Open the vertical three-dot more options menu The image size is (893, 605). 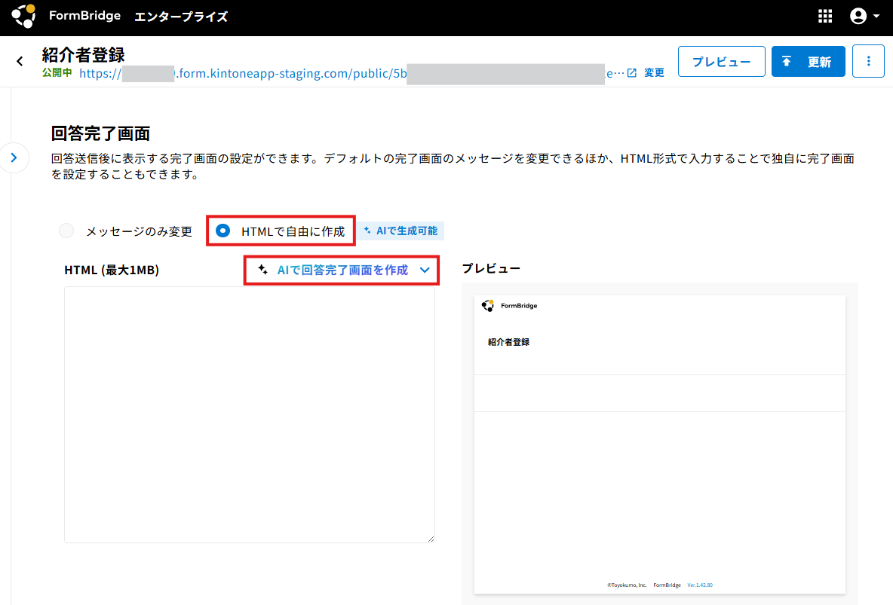tap(868, 62)
